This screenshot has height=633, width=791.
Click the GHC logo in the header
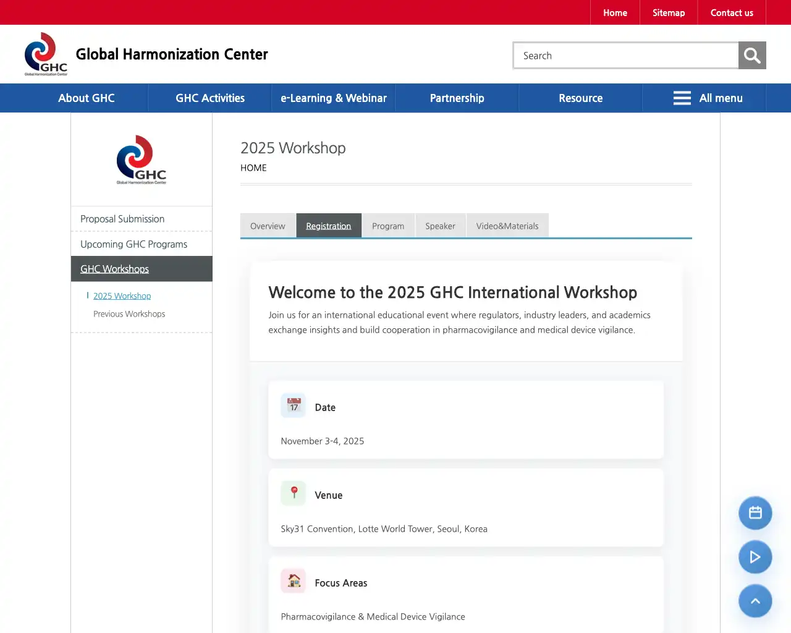click(46, 54)
